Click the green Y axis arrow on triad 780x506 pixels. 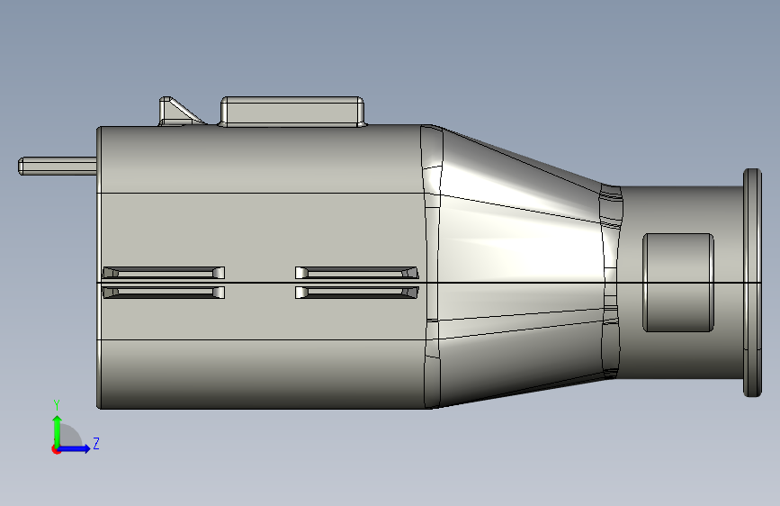click(58, 430)
